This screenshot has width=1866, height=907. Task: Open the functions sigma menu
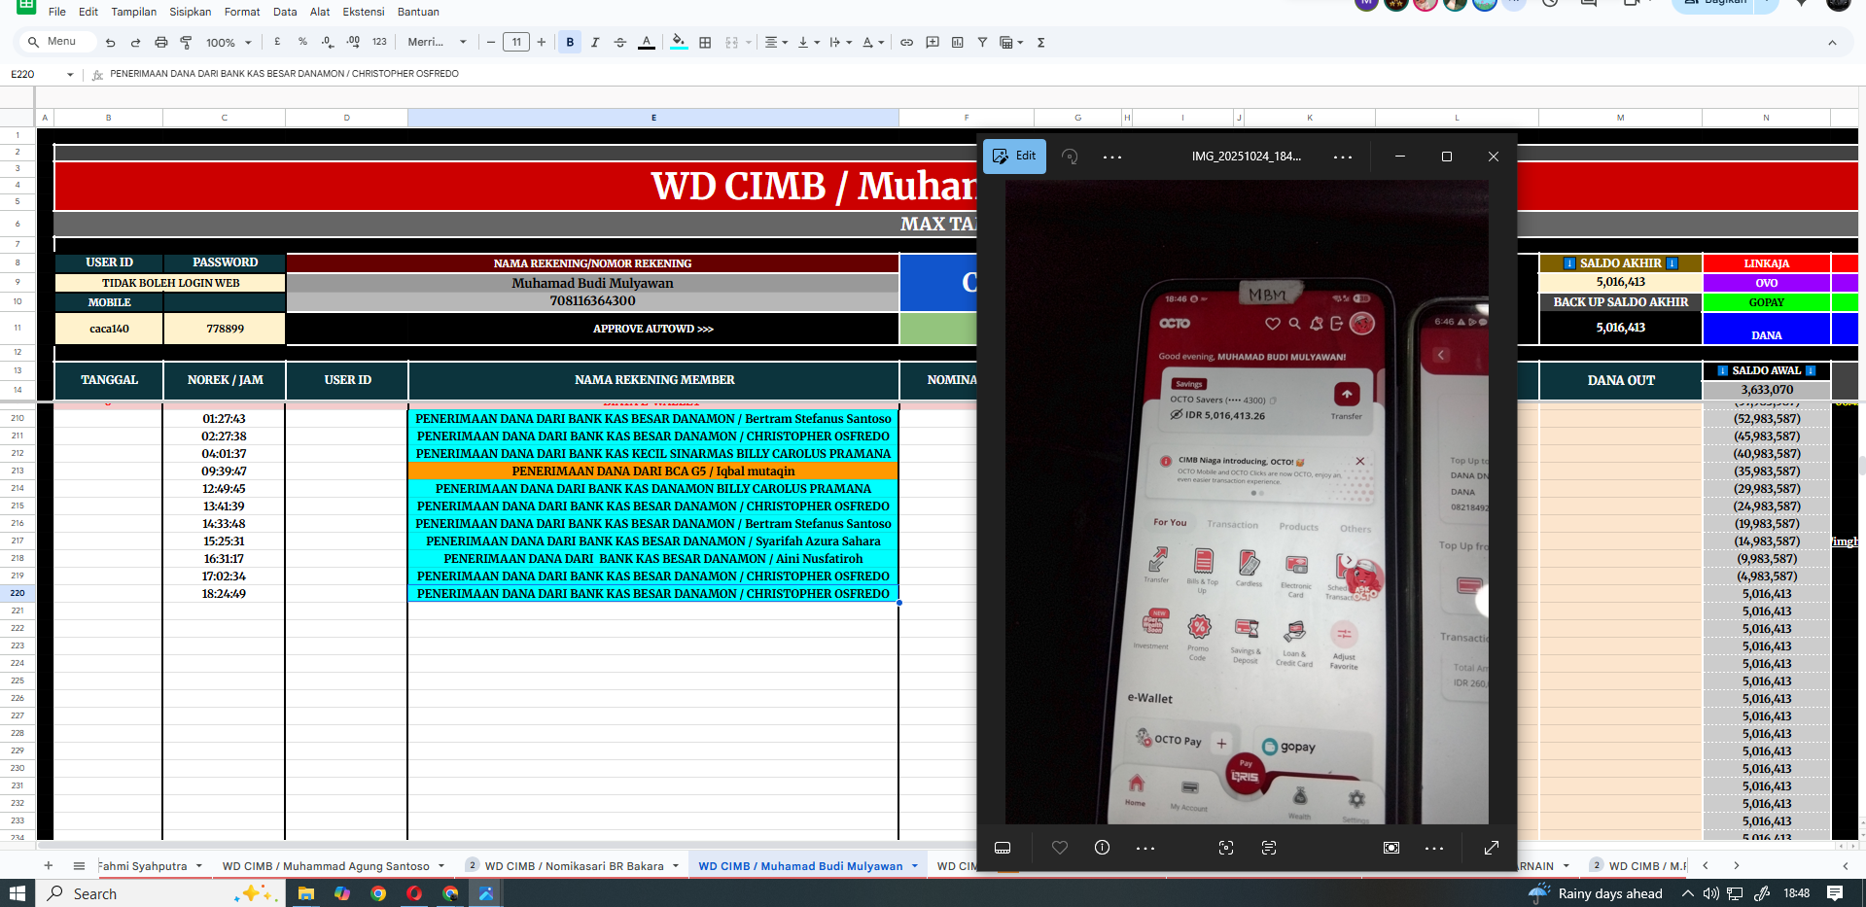point(1040,42)
